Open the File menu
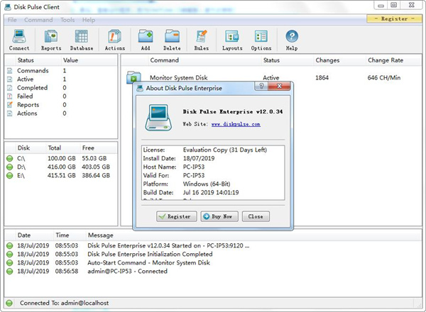Image resolution: width=426 pixels, height=312 pixels. [12, 20]
